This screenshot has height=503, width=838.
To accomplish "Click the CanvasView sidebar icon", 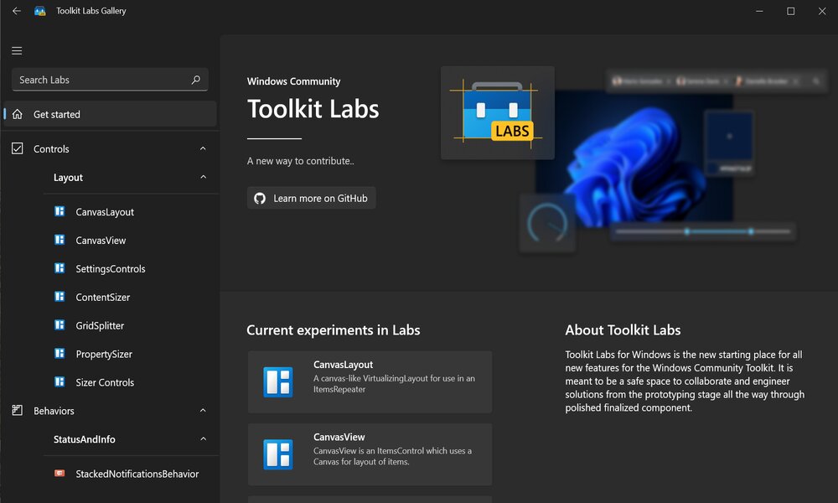I will [59, 240].
